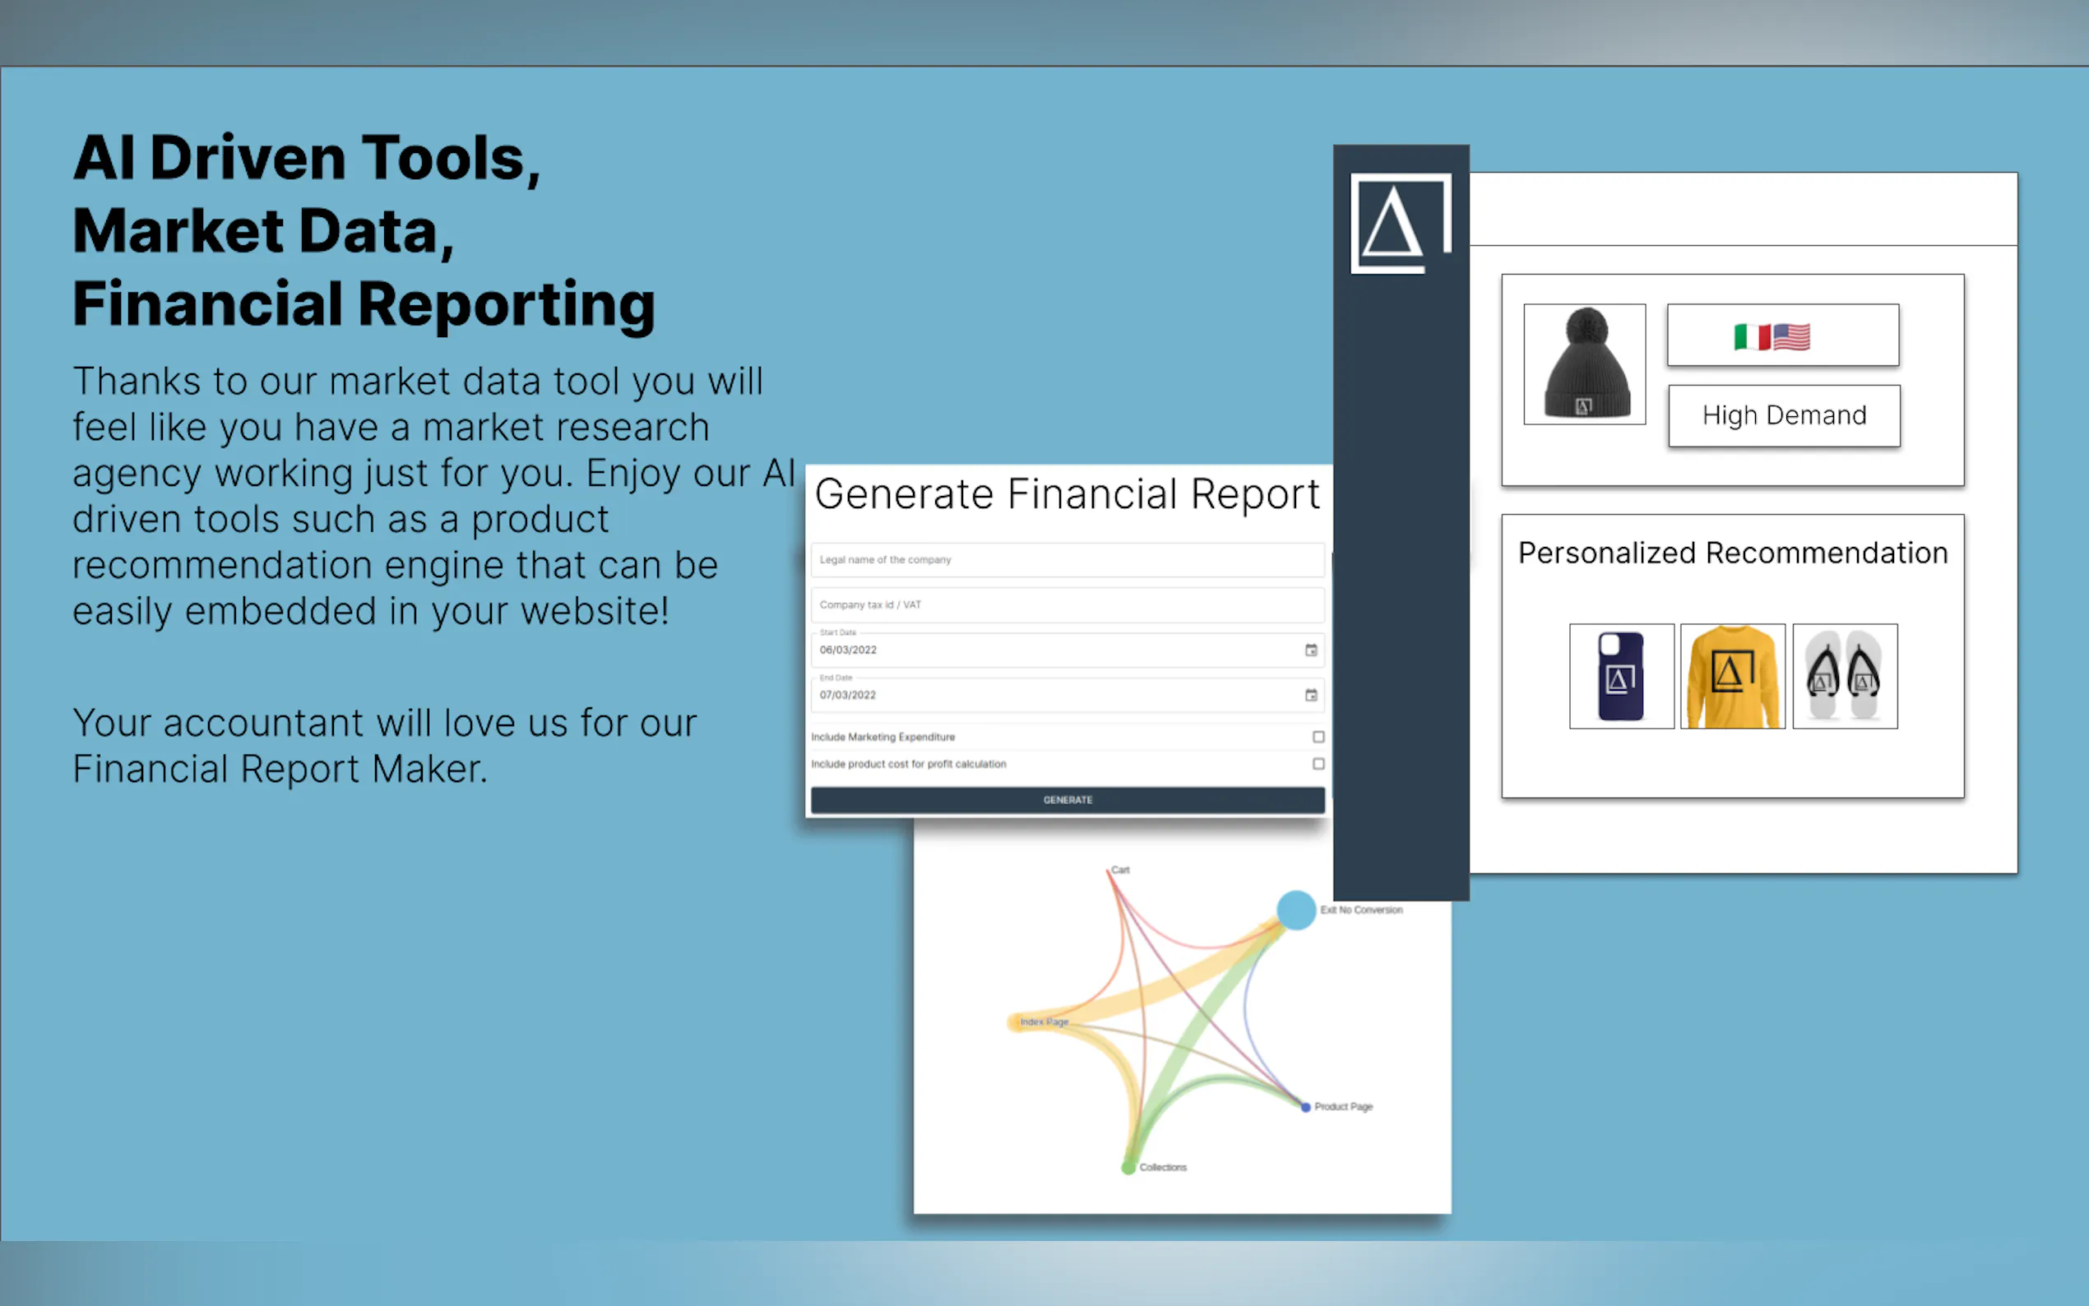The width and height of the screenshot is (2089, 1306).
Task: Focus the Legal name of the company field
Action: click(x=1067, y=560)
